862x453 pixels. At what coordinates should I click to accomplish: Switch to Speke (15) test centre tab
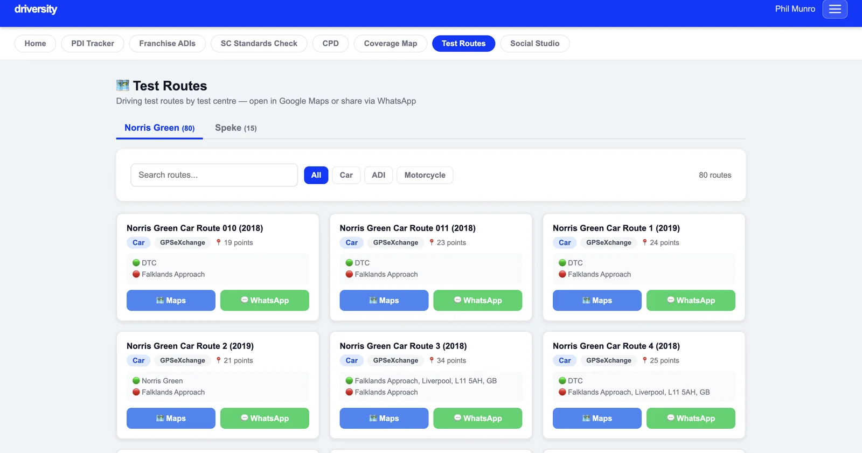[x=236, y=128]
